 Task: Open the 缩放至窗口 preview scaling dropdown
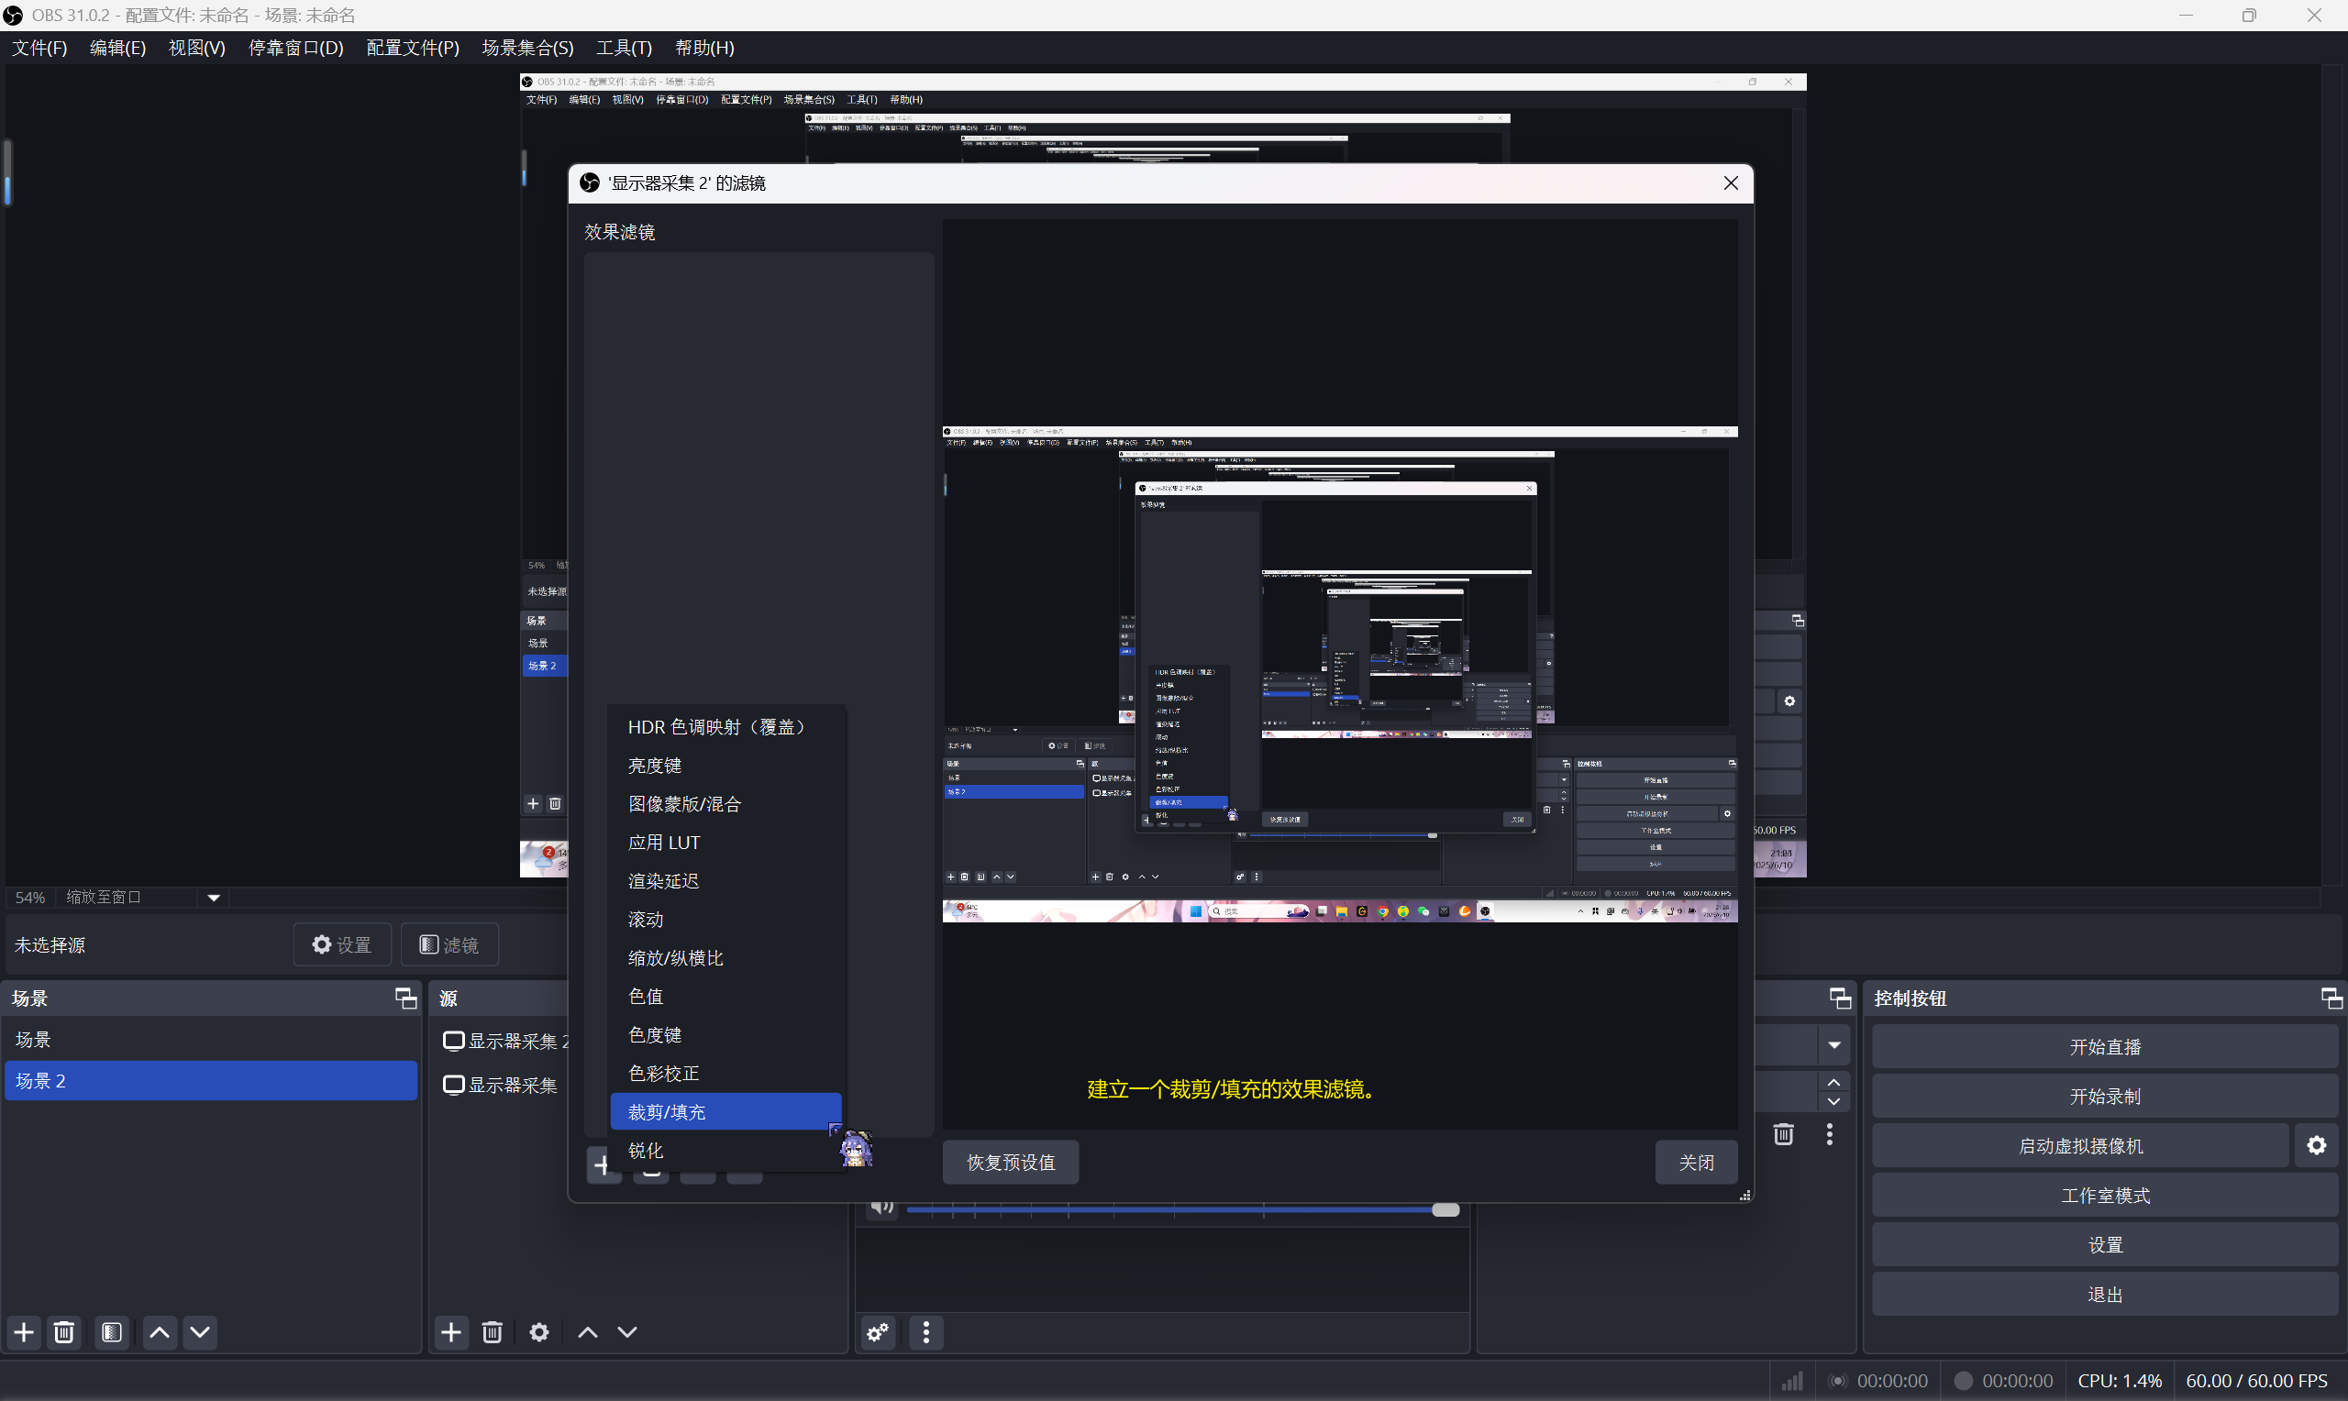pos(214,897)
